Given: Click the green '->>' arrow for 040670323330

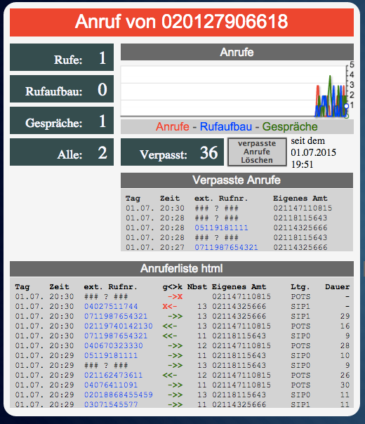Looking at the screenshot, I should click(175, 345).
